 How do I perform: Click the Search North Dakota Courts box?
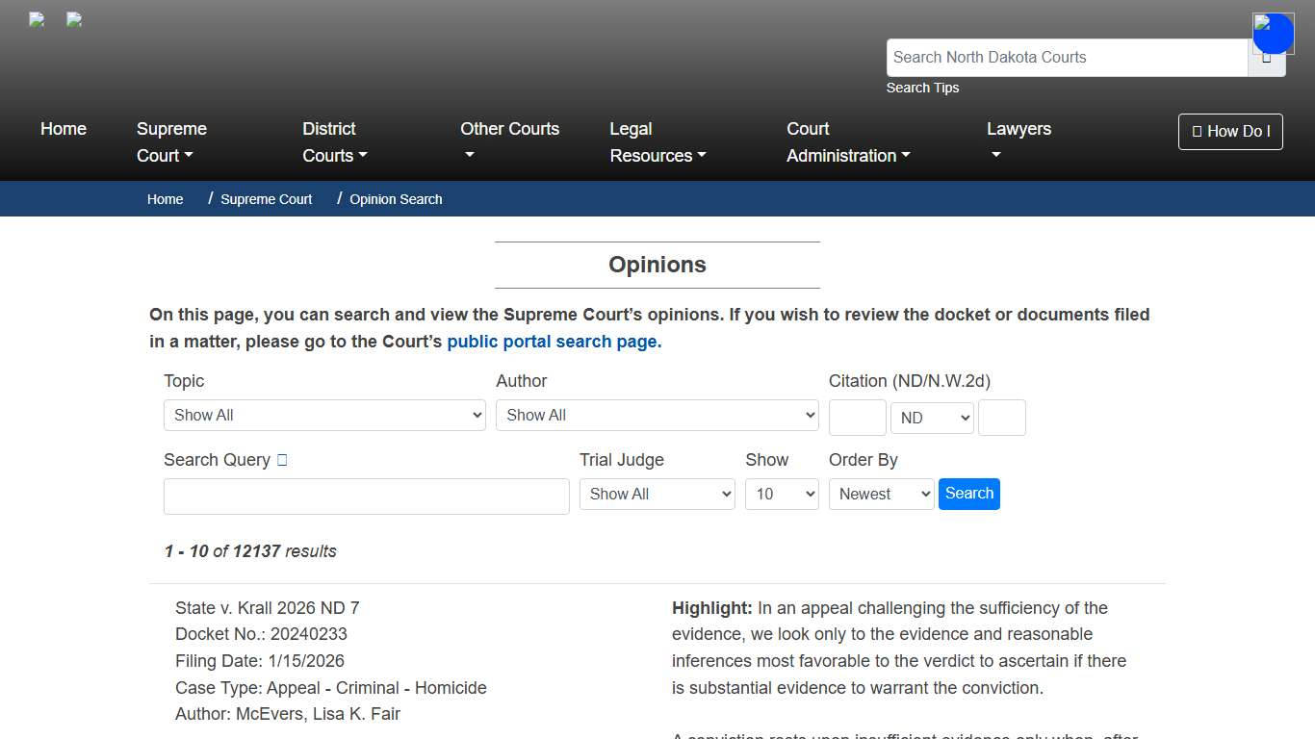[x=1067, y=58]
